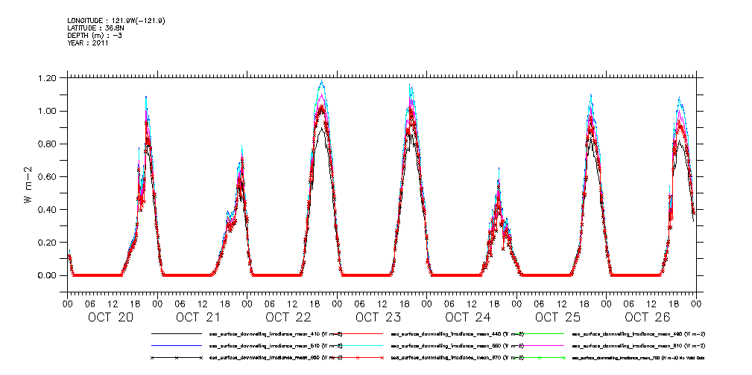Click the plain black legend line for 410
752x375 pixels.
coord(176,333)
